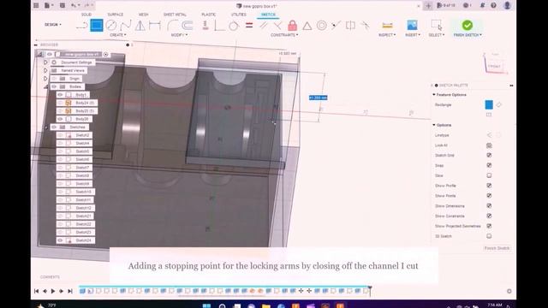Expand the Named Views tree node
Image resolution: width=548 pixels, height=308 pixels.
pos(45,70)
